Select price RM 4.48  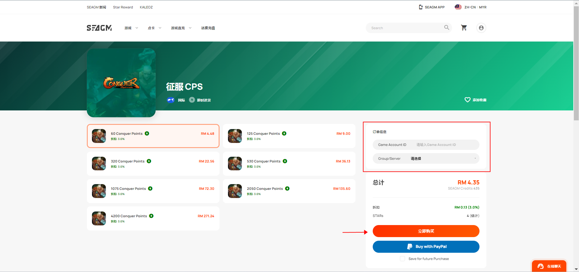pyautogui.click(x=207, y=134)
